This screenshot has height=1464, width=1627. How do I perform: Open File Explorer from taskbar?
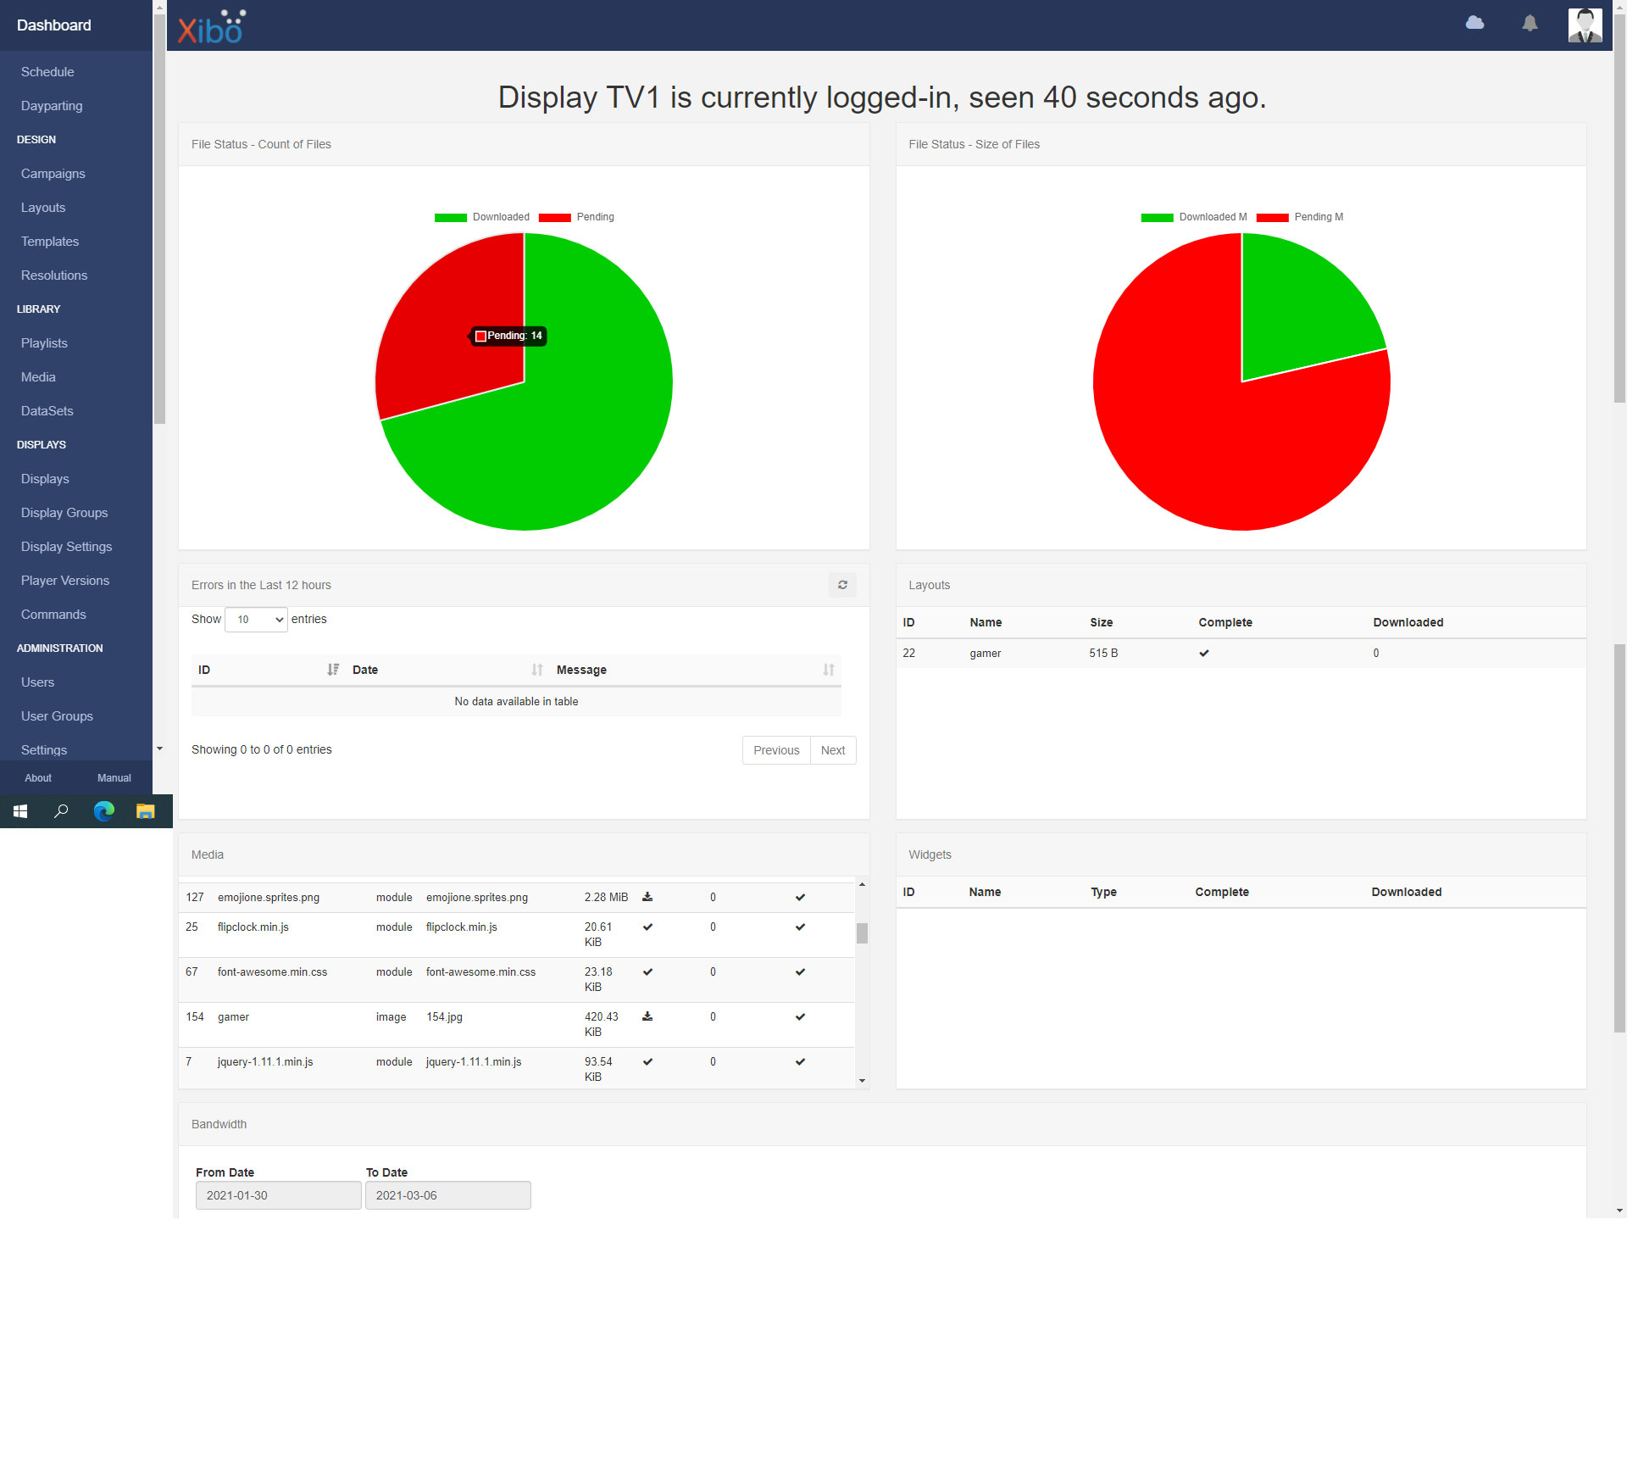coord(145,811)
